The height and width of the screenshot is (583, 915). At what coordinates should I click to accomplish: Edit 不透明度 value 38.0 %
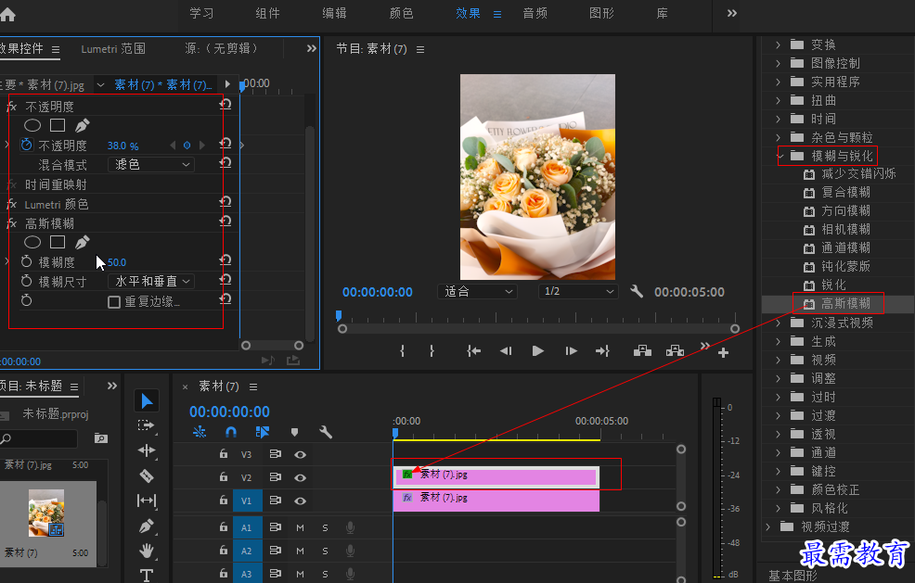pos(122,146)
